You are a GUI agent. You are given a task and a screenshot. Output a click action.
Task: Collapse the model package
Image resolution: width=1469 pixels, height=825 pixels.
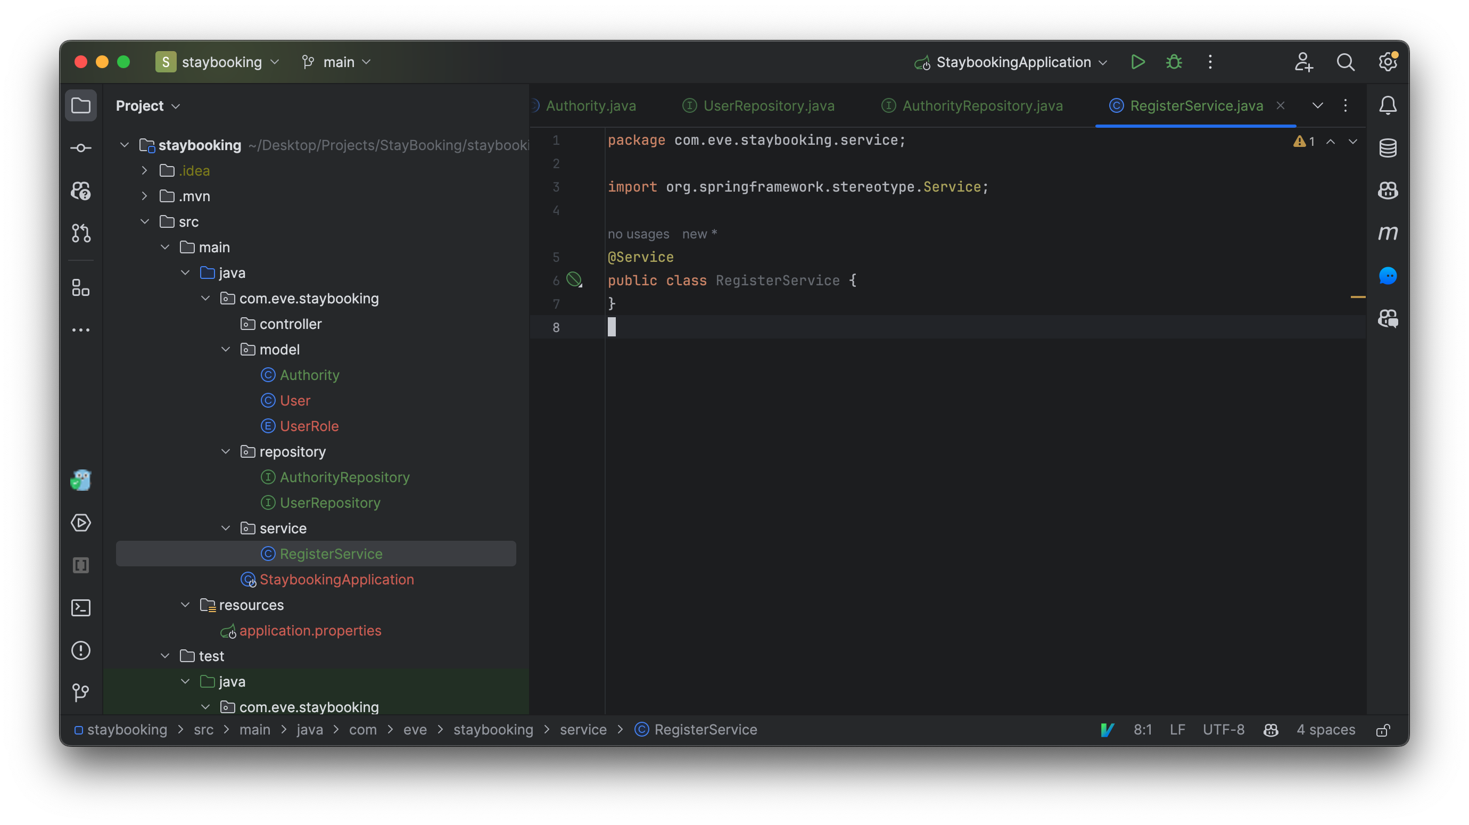click(x=225, y=350)
